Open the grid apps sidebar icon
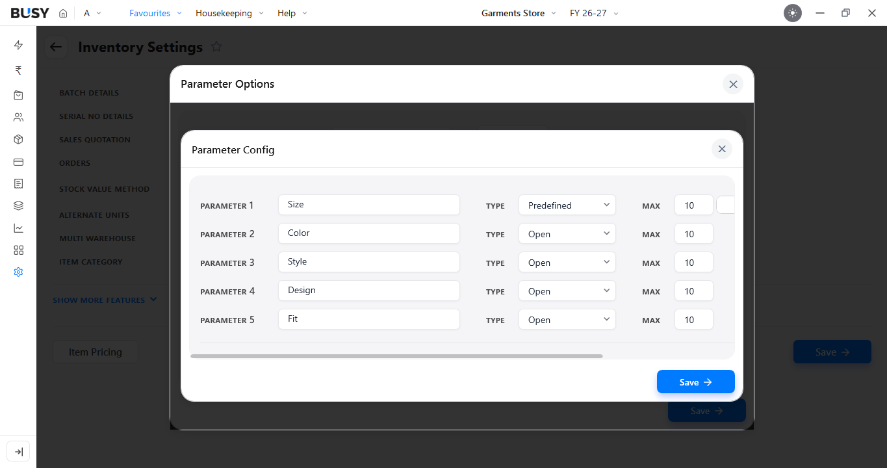 tap(18, 250)
